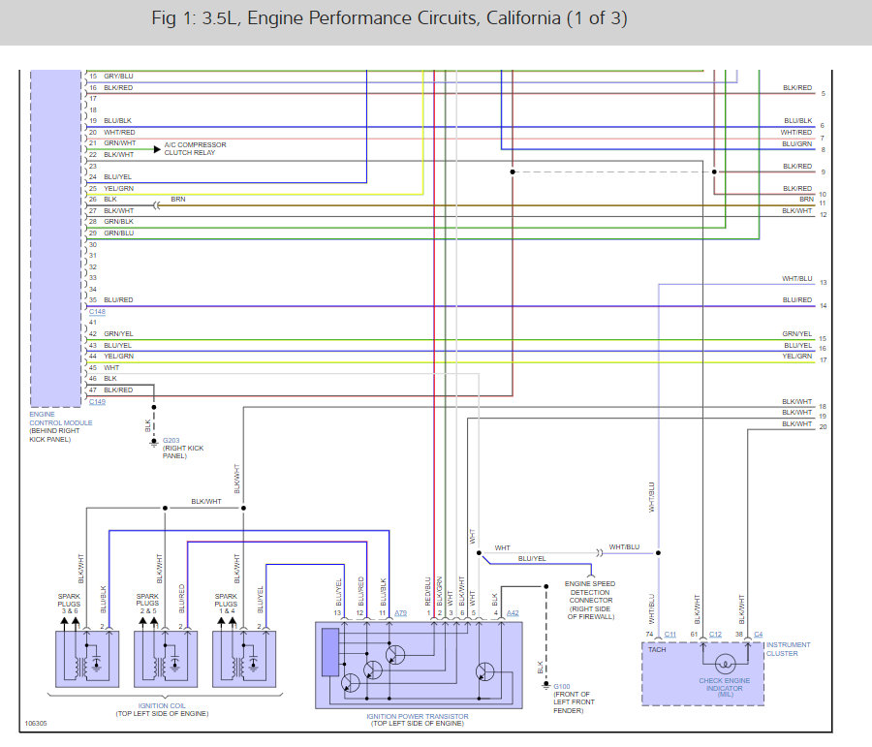Click the Instrument Cluster label
The image size is (872, 747).
point(788,649)
